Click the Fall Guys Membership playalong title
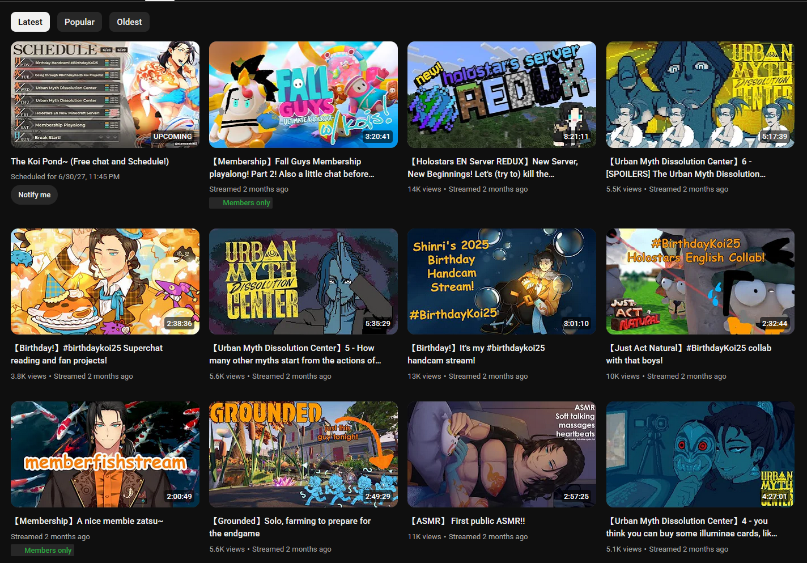 pos(291,168)
